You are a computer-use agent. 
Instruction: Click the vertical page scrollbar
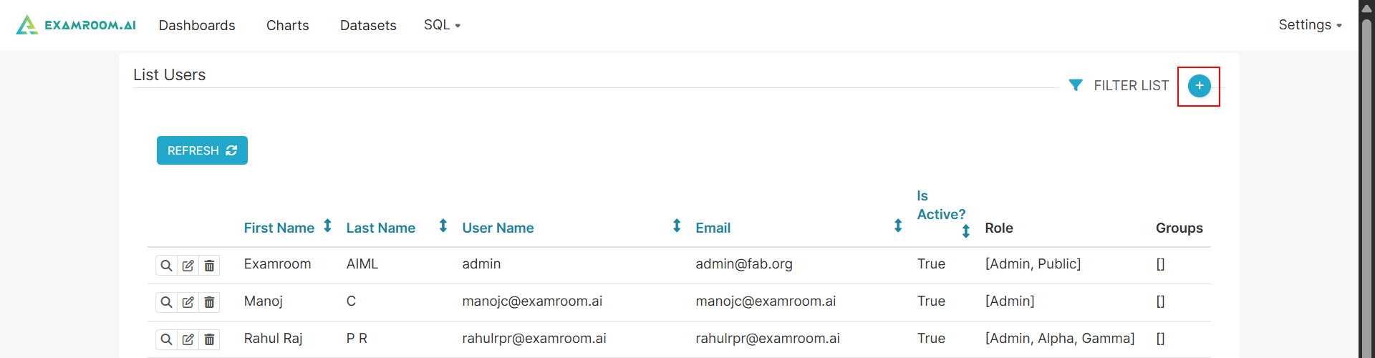[x=1366, y=179]
